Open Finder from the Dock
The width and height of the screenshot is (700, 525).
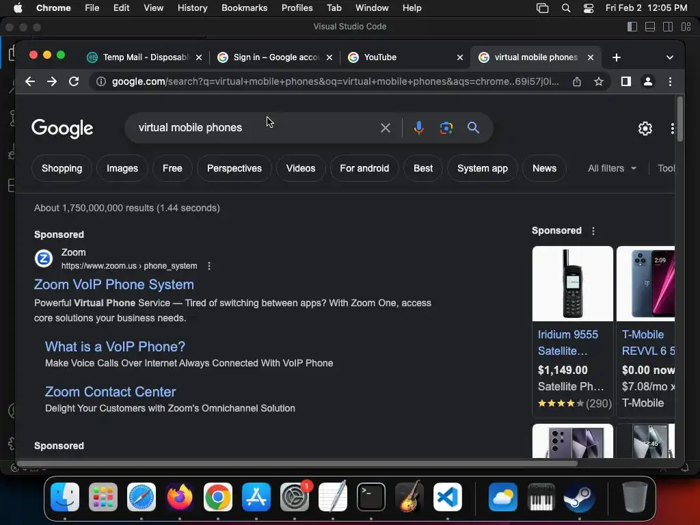[x=65, y=497]
